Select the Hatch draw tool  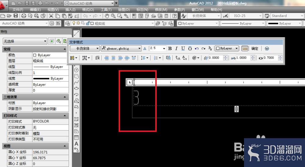point(76,119)
